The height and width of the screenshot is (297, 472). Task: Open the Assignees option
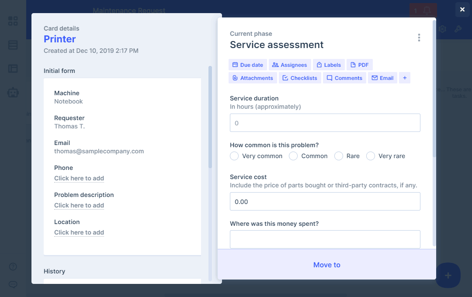289,65
